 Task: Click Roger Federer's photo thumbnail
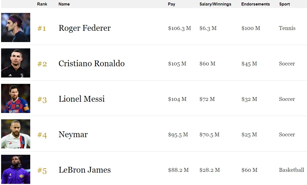tap(16, 27)
